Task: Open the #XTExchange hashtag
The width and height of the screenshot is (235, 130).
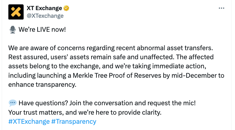Action: [29, 121]
